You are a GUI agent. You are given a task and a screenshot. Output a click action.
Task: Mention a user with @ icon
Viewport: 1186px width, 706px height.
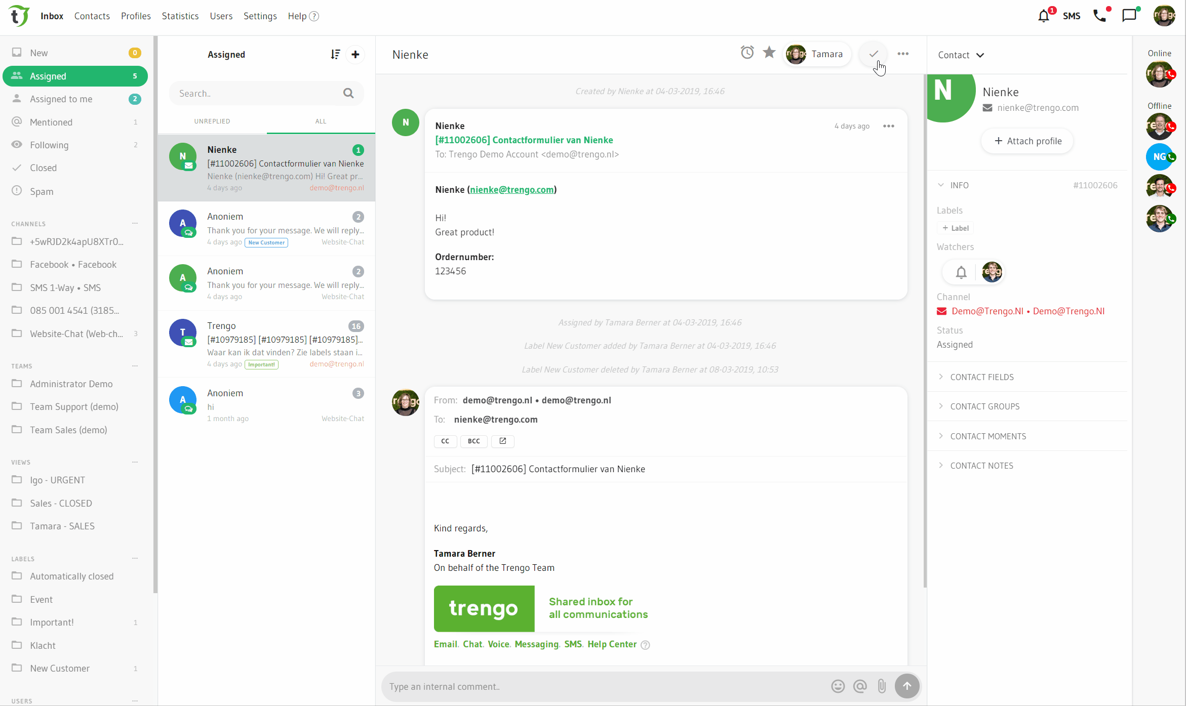point(860,687)
